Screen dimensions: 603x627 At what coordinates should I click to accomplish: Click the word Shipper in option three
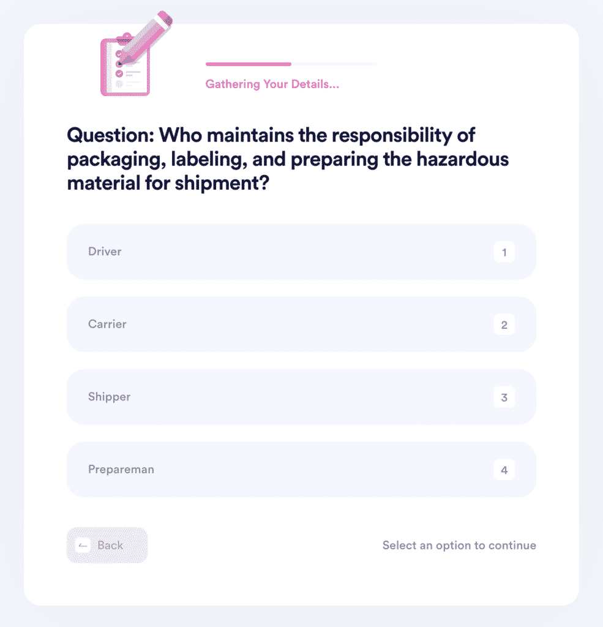tap(109, 397)
